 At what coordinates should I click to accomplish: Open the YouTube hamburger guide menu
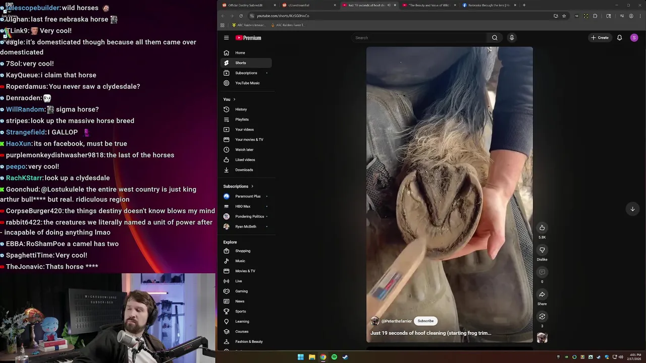point(226,38)
